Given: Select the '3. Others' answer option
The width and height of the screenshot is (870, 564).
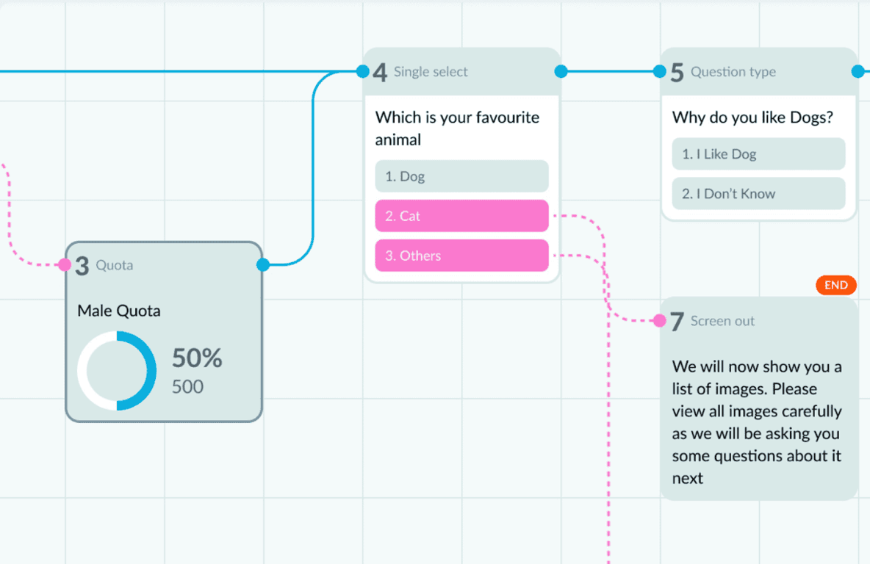Looking at the screenshot, I should pyautogui.click(x=461, y=256).
